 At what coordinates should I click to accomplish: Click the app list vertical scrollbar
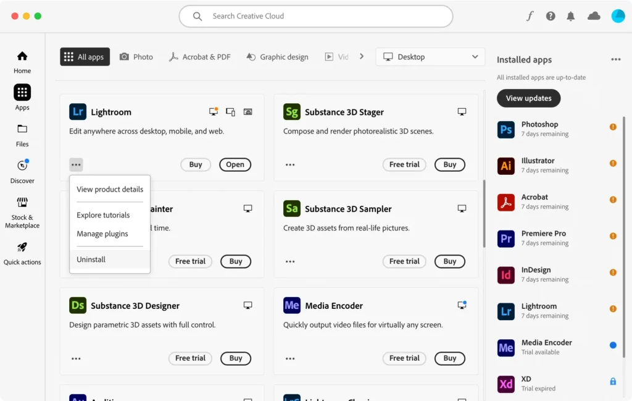click(x=484, y=214)
